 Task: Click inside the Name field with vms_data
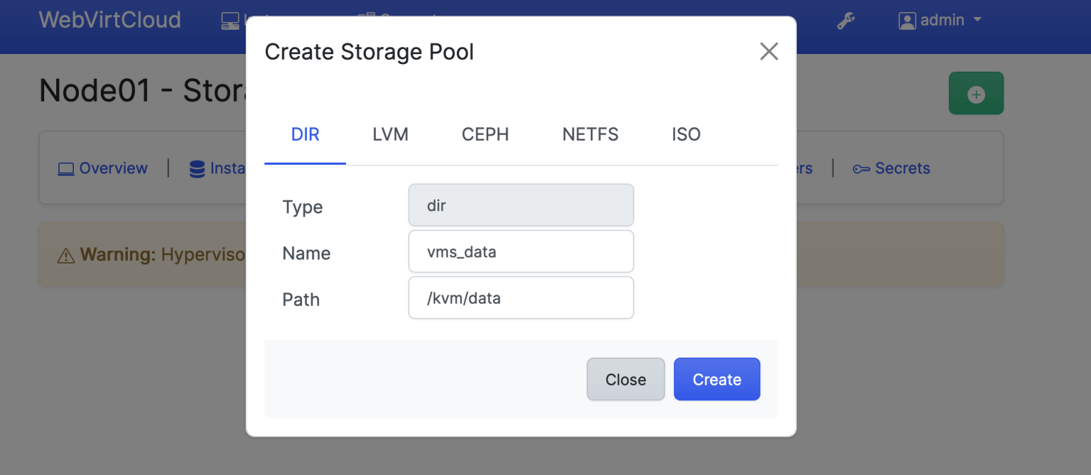coord(521,251)
